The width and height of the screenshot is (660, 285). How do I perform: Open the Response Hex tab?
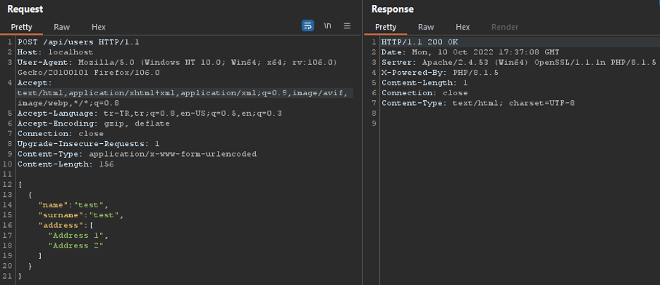click(463, 27)
